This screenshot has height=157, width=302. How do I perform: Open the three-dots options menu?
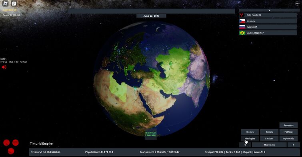click(x=297, y=4)
